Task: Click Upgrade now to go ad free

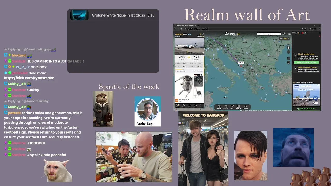Action: tap(306, 109)
